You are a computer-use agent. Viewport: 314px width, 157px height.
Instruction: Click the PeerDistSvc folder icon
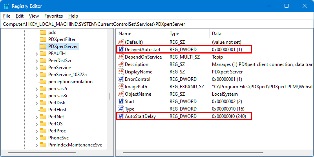[43, 61]
